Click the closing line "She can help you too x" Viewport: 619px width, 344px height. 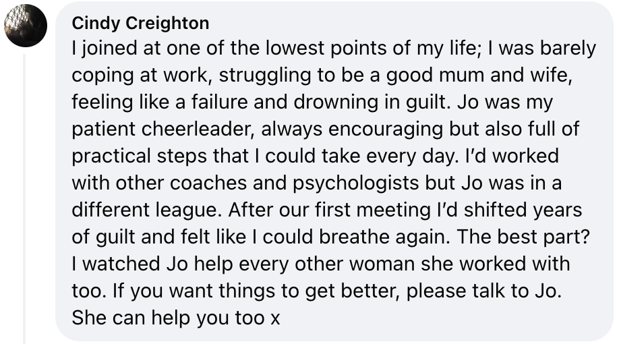click(175, 317)
